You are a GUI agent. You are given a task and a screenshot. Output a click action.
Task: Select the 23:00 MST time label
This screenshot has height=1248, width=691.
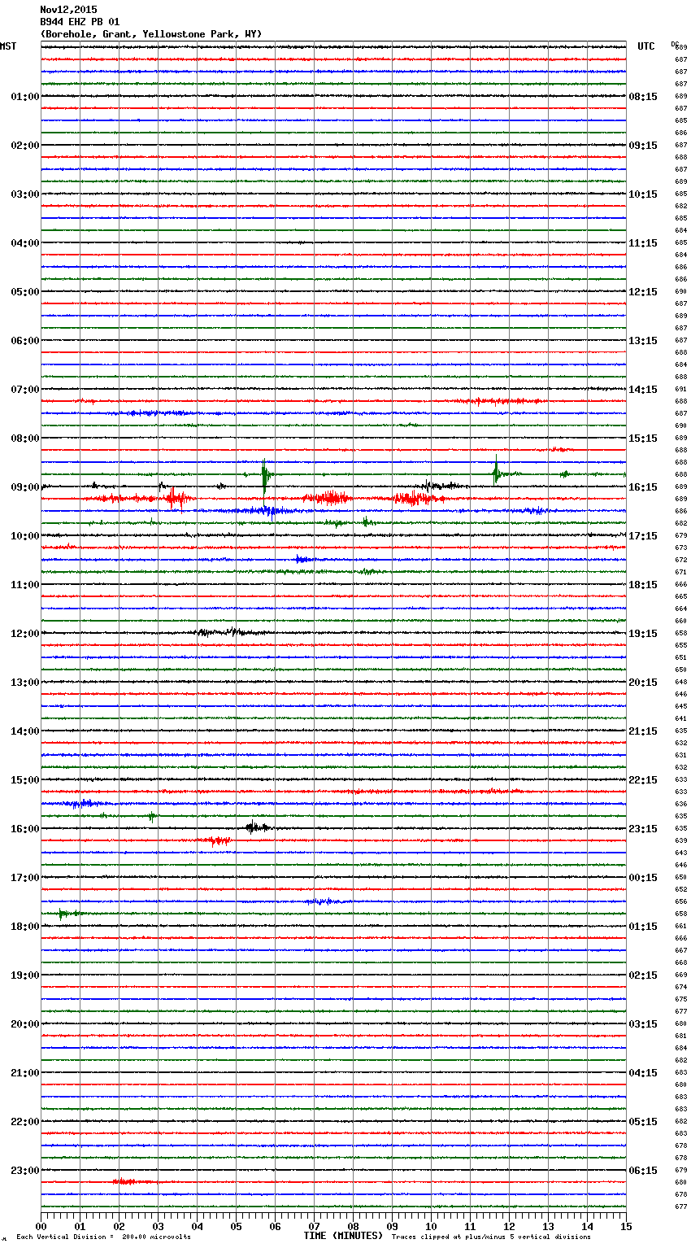pos(24,1171)
